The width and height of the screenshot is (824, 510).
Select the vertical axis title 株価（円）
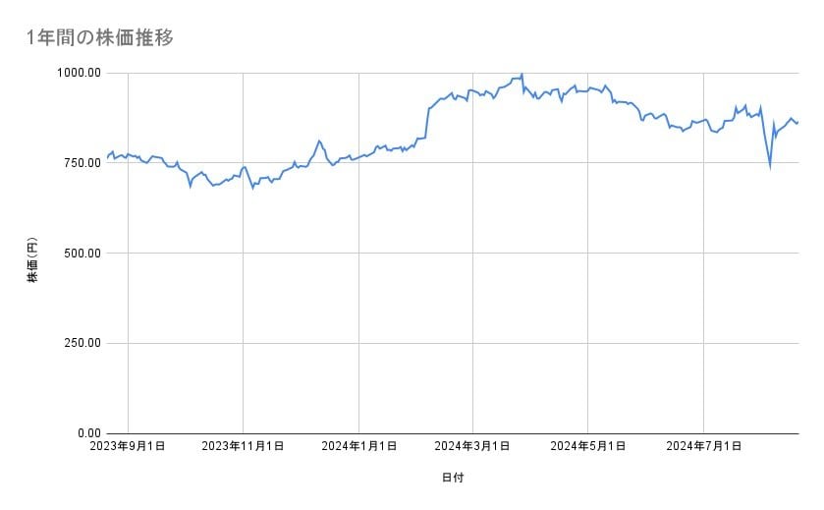31,260
